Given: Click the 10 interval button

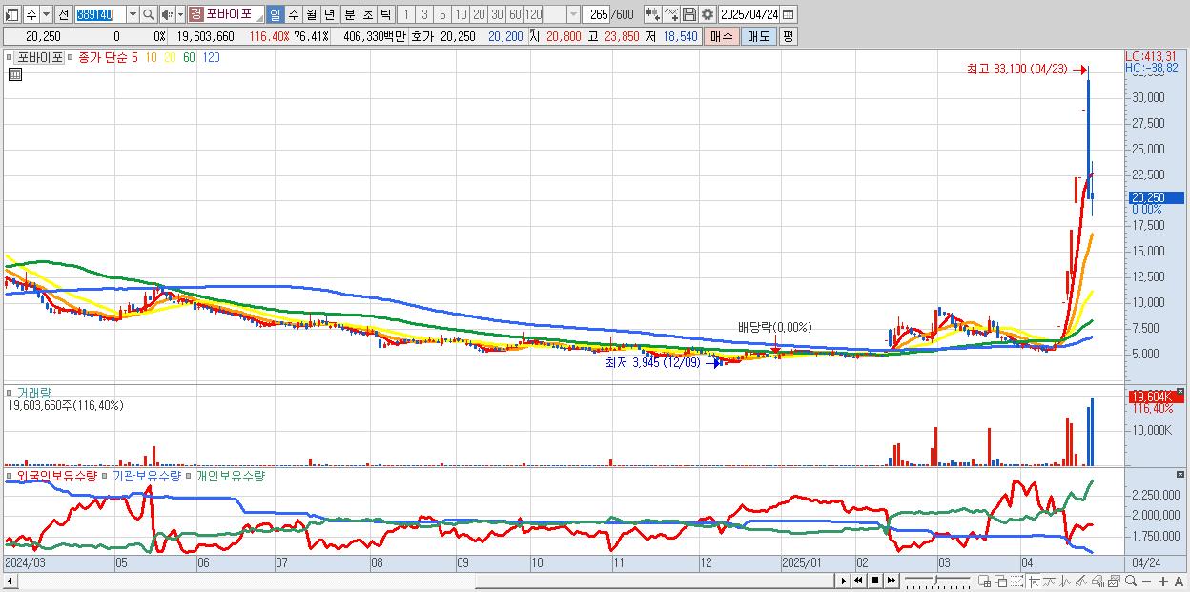Looking at the screenshot, I should coord(461,14).
